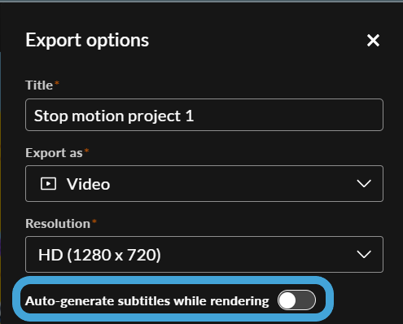This screenshot has height=324, width=403.
Task: Click the Export as field label
Action: (54, 153)
